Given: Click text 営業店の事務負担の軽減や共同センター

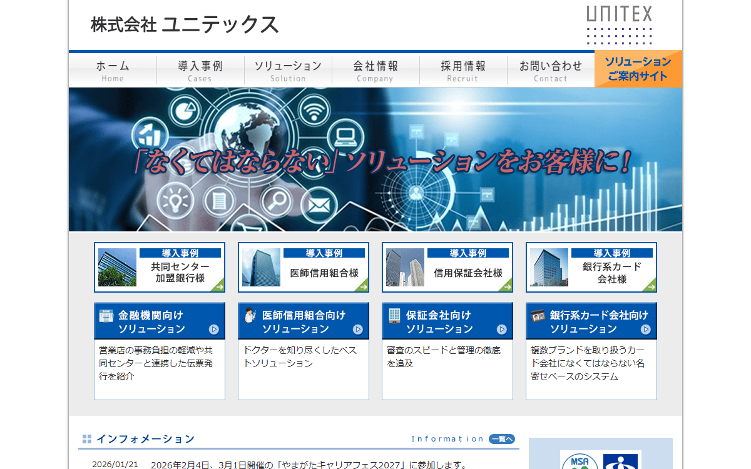Looking at the screenshot, I should point(156,363).
